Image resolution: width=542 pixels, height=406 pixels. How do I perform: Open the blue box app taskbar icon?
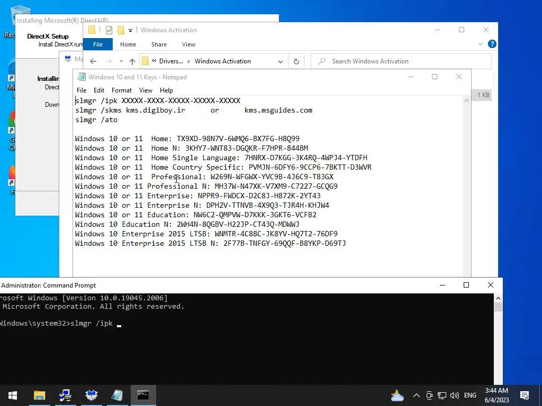pyautogui.click(x=91, y=395)
